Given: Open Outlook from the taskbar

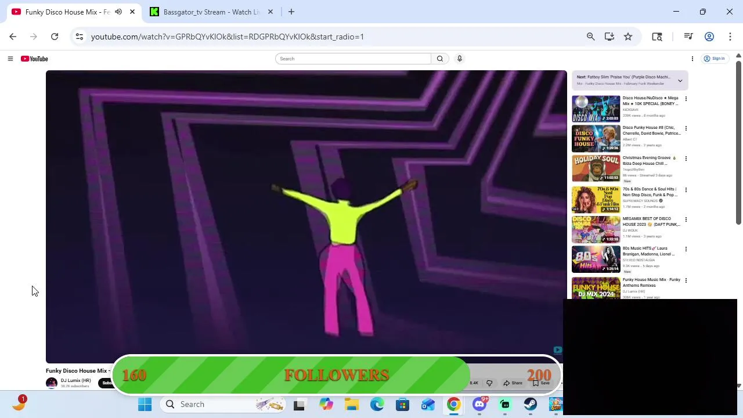Looking at the screenshot, I should point(428,404).
